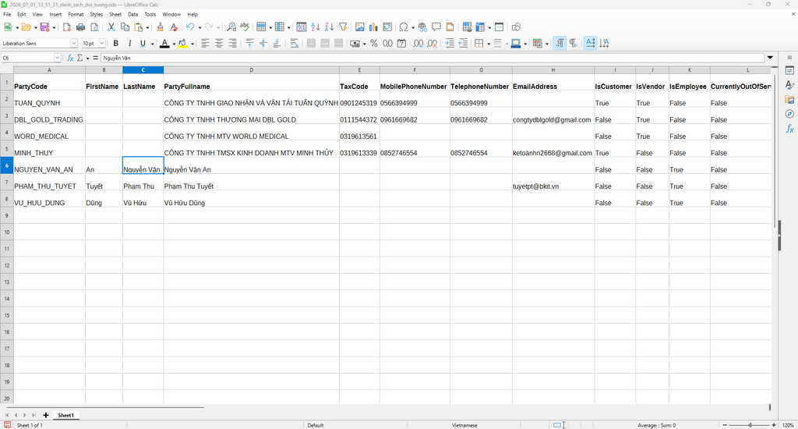Open Print Preview from the toolbar
Viewport: 798px width, 429px height.
[94, 27]
